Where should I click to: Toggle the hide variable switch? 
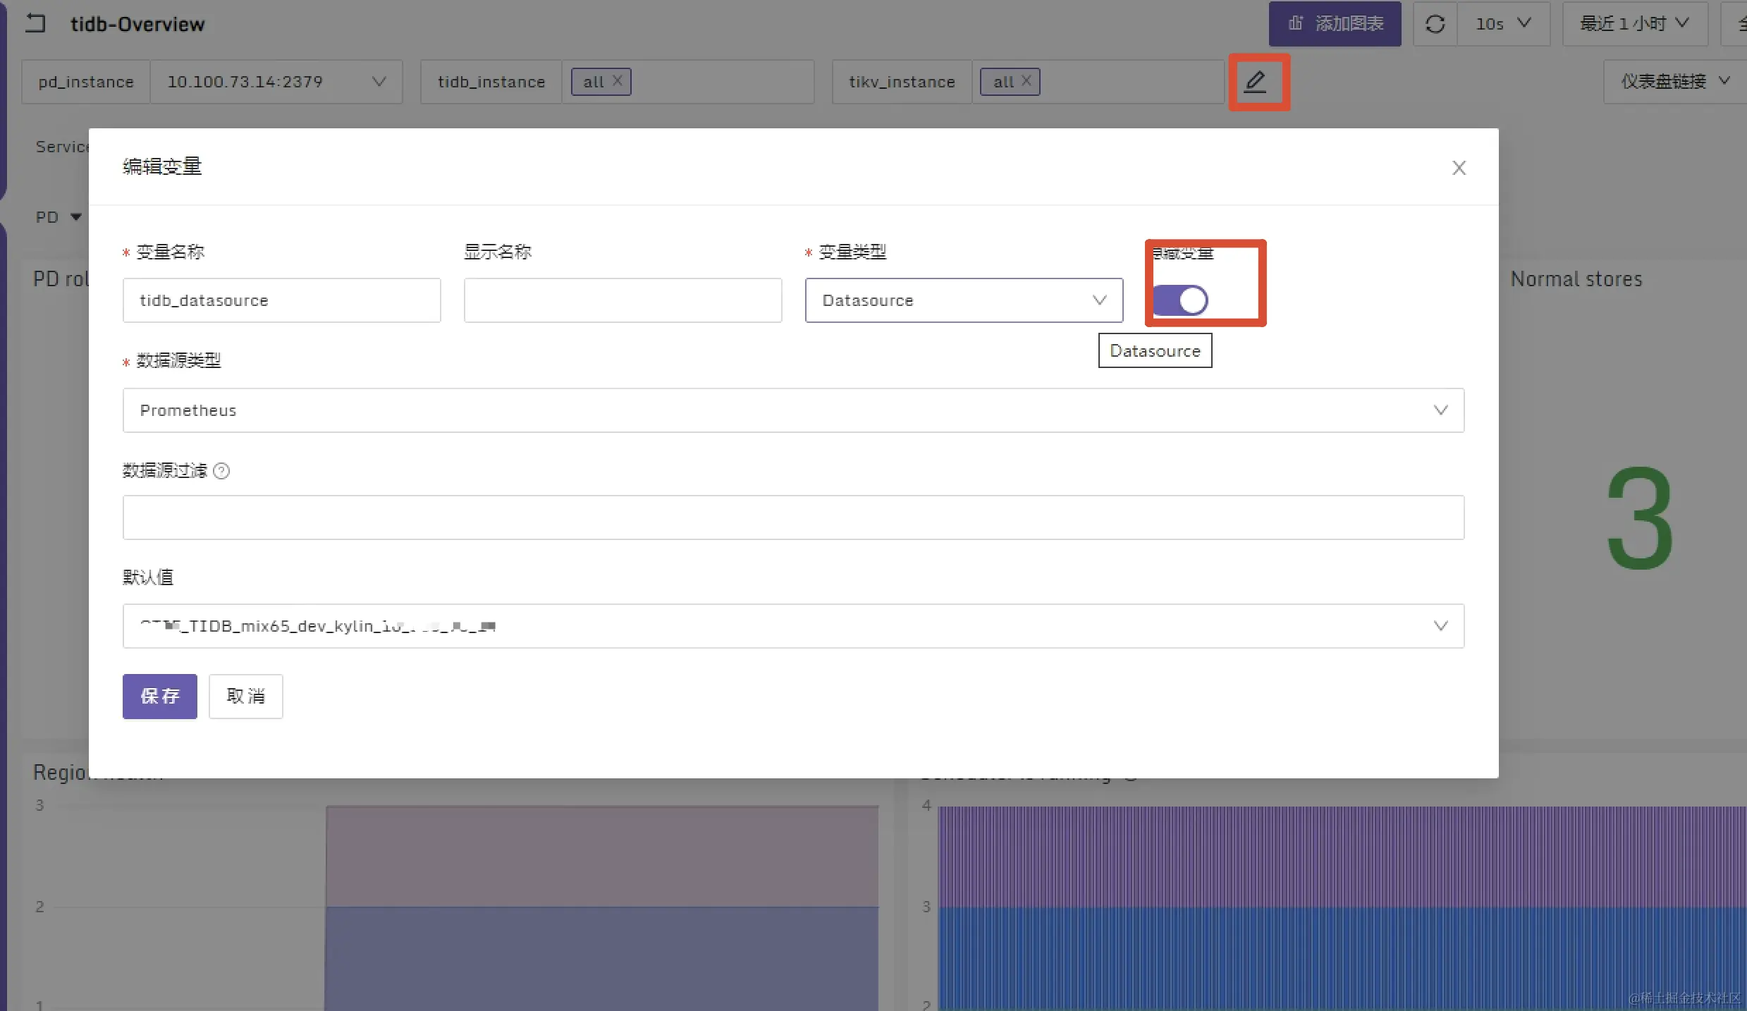(x=1181, y=300)
